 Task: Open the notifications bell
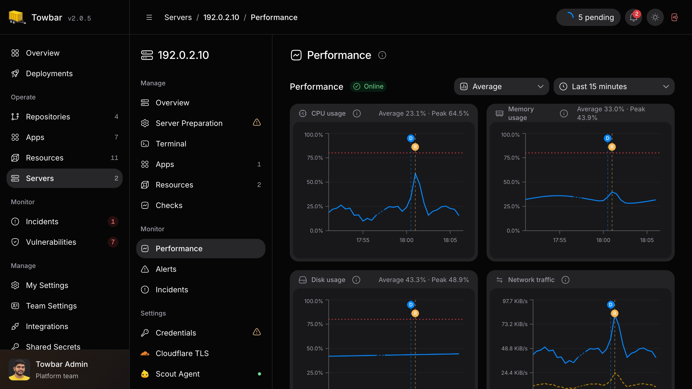[x=633, y=17]
